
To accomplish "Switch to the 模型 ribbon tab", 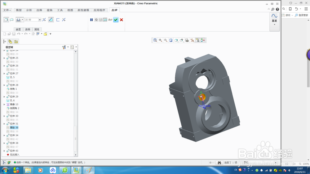I will pos(19,10).
